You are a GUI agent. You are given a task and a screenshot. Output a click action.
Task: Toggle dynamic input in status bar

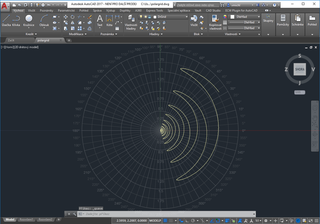click(x=181, y=220)
